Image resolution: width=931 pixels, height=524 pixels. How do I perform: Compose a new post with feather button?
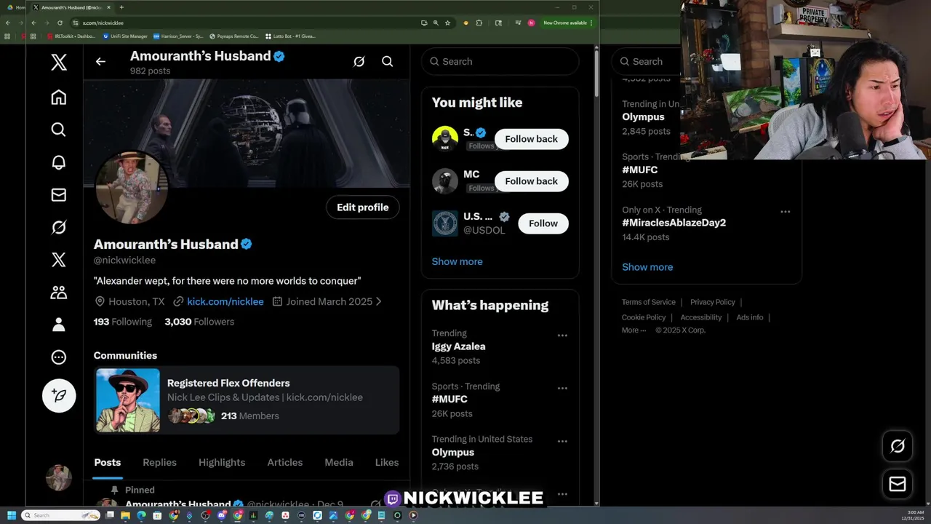pos(59,396)
